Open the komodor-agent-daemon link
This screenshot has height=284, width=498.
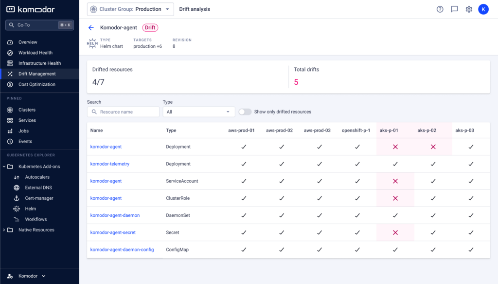click(115, 215)
